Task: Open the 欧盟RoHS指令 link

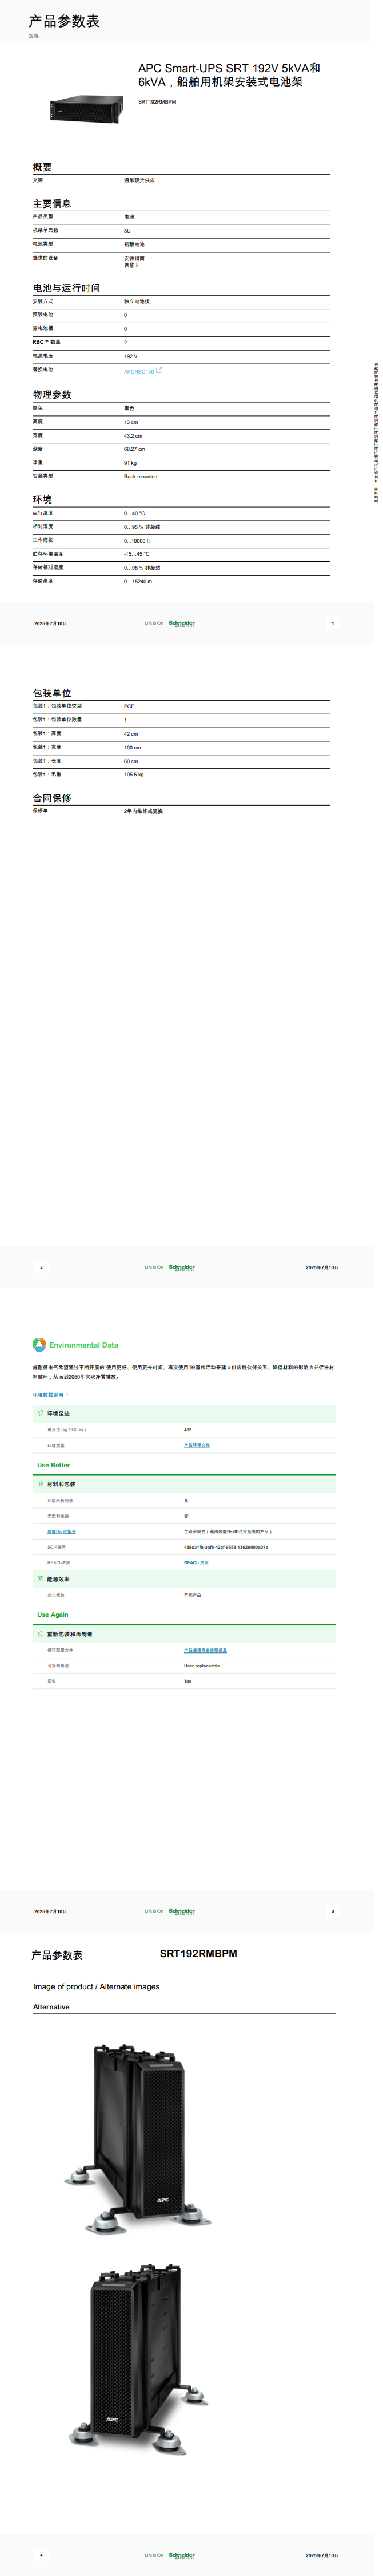Action: pyautogui.click(x=61, y=1531)
